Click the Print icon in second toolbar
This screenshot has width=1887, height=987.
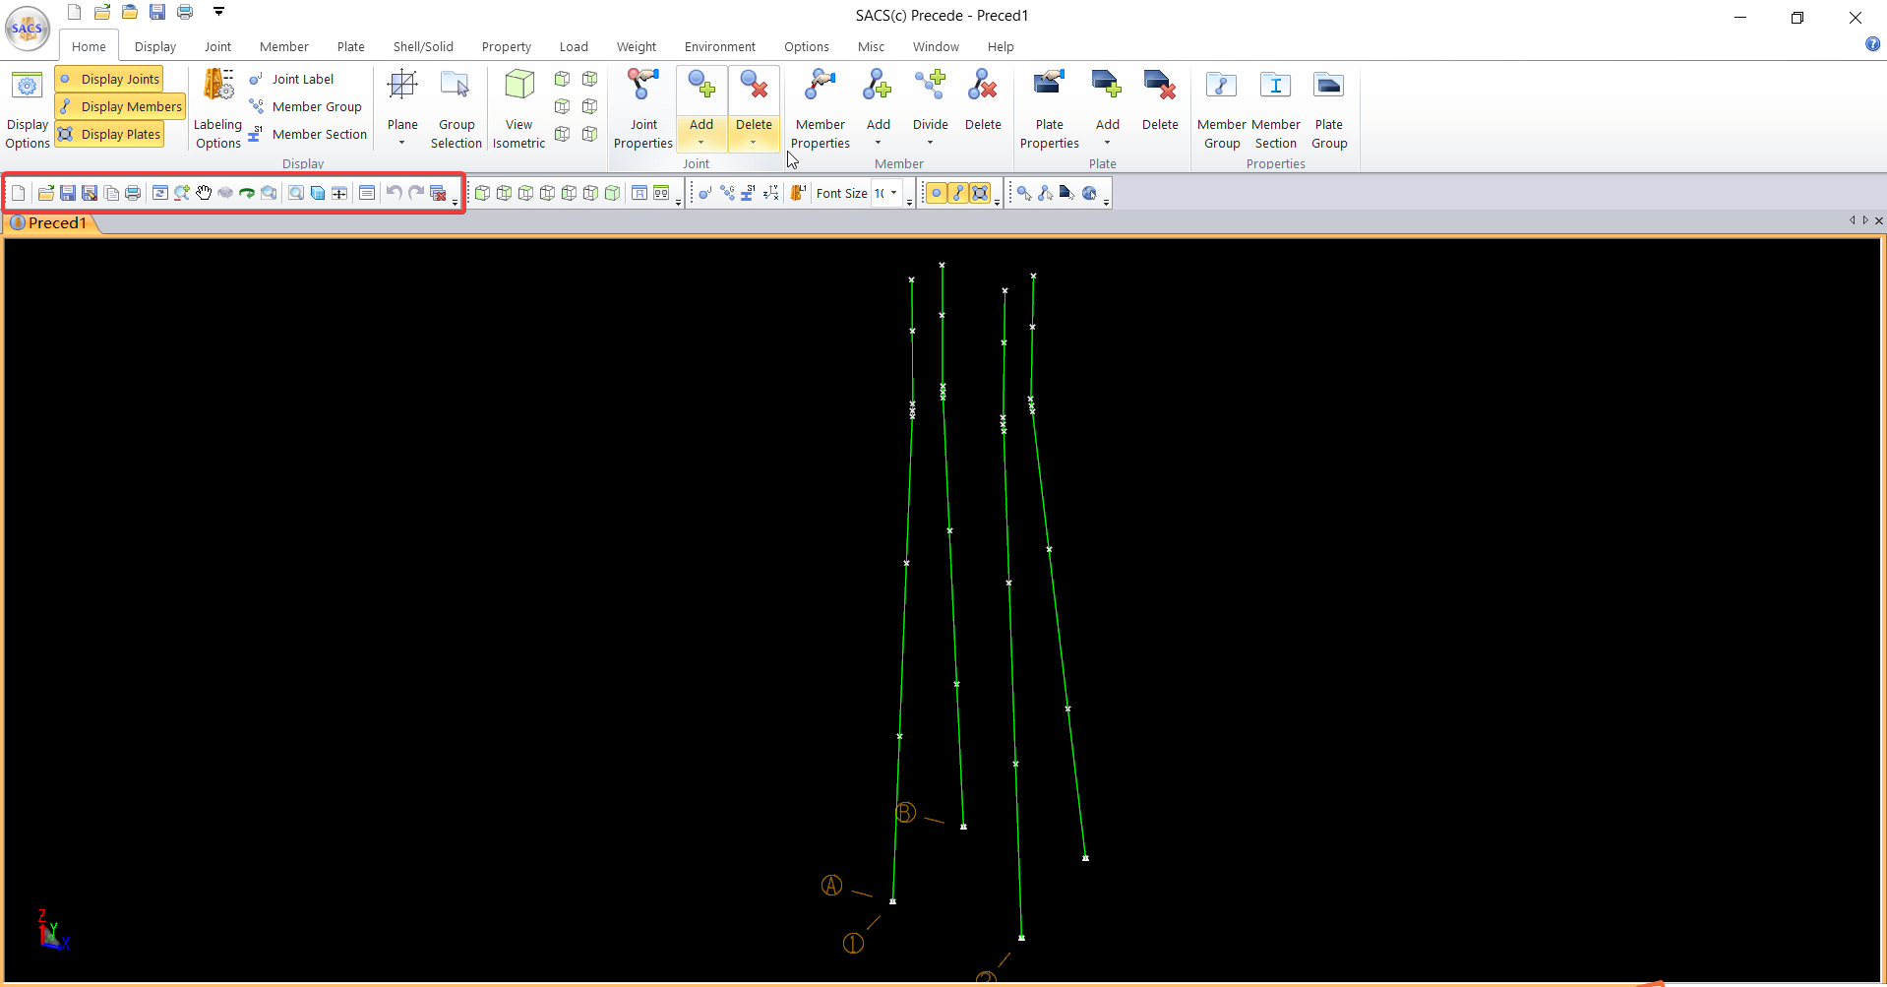[133, 193]
